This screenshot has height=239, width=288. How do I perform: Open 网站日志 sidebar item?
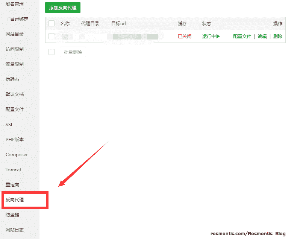pos(15,230)
